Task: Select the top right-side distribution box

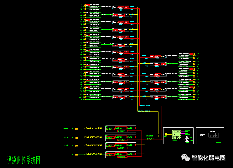Action: 158,57
